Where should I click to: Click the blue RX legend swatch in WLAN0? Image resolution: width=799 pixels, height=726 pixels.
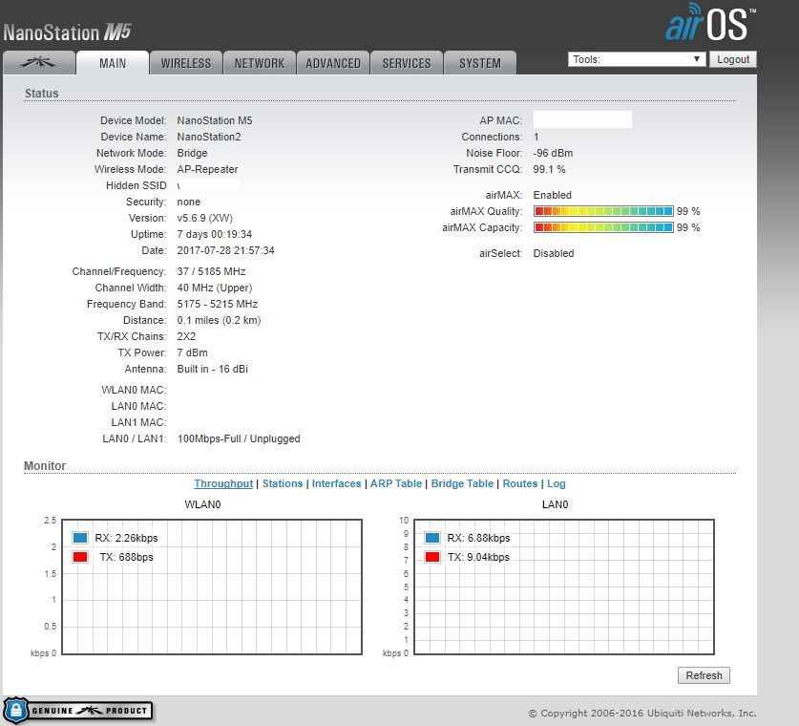point(79,538)
